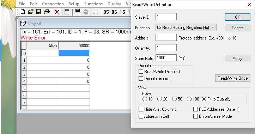Image resolution: width=255 pixels, height=134 pixels.
Task: Click row header 7 in the grid
Action: [24, 102]
